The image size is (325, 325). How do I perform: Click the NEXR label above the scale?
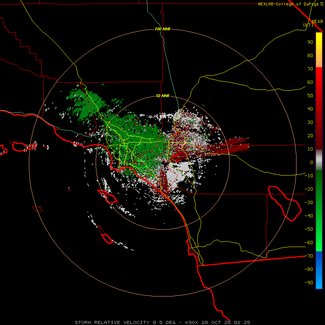point(317,22)
